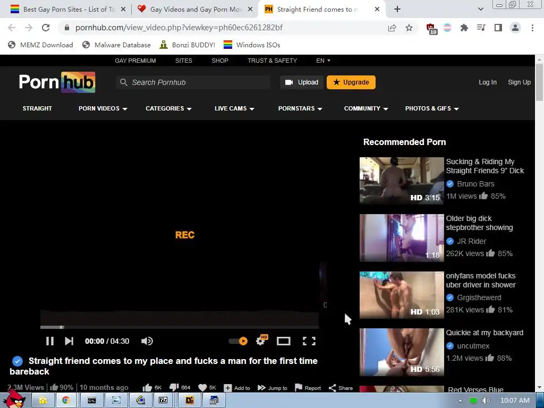The height and width of the screenshot is (408, 544).
Task: Expand the EN language dropdown
Action: [323, 61]
